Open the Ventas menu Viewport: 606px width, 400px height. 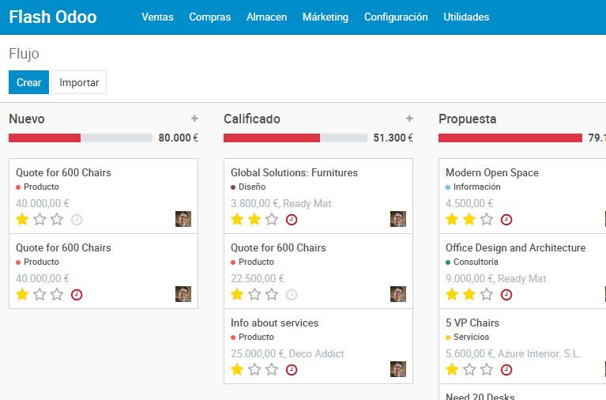point(157,17)
